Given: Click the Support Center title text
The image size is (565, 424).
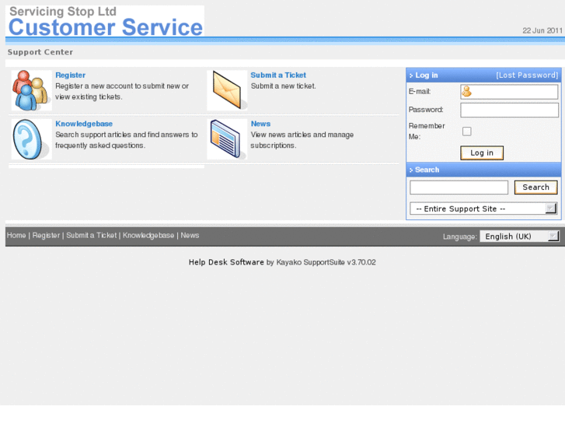Looking at the screenshot, I should click(40, 52).
